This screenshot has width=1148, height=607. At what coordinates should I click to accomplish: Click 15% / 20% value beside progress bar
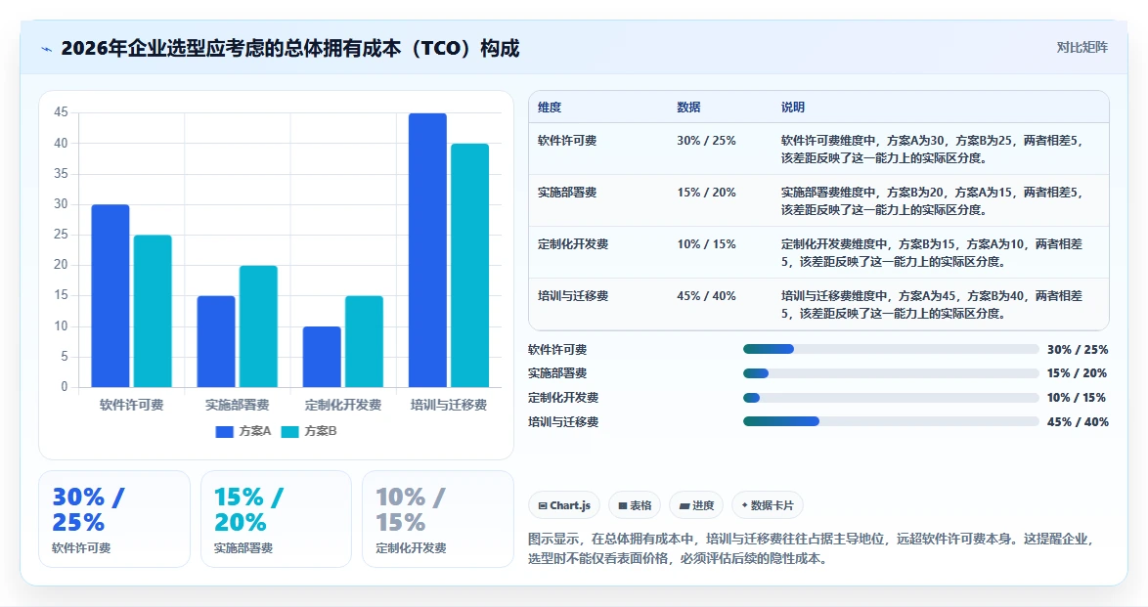[1078, 373]
